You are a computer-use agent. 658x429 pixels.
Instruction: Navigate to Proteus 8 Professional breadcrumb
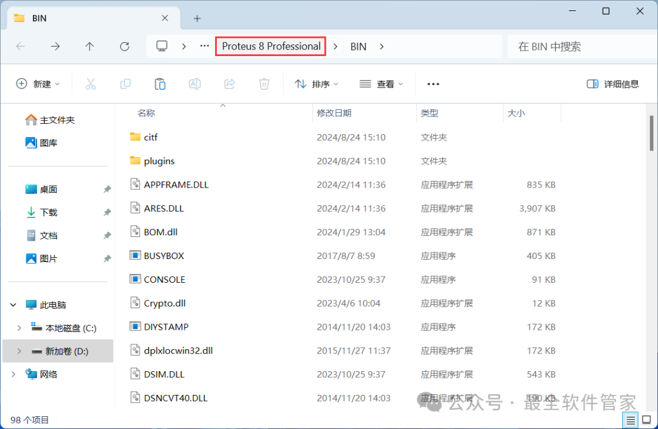[271, 46]
